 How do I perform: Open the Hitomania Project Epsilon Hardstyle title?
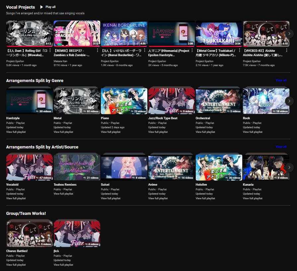click(x=169, y=53)
